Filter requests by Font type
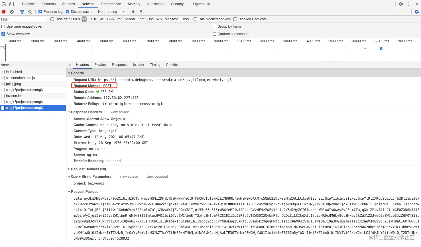This screenshot has height=247, width=421. (141, 19)
